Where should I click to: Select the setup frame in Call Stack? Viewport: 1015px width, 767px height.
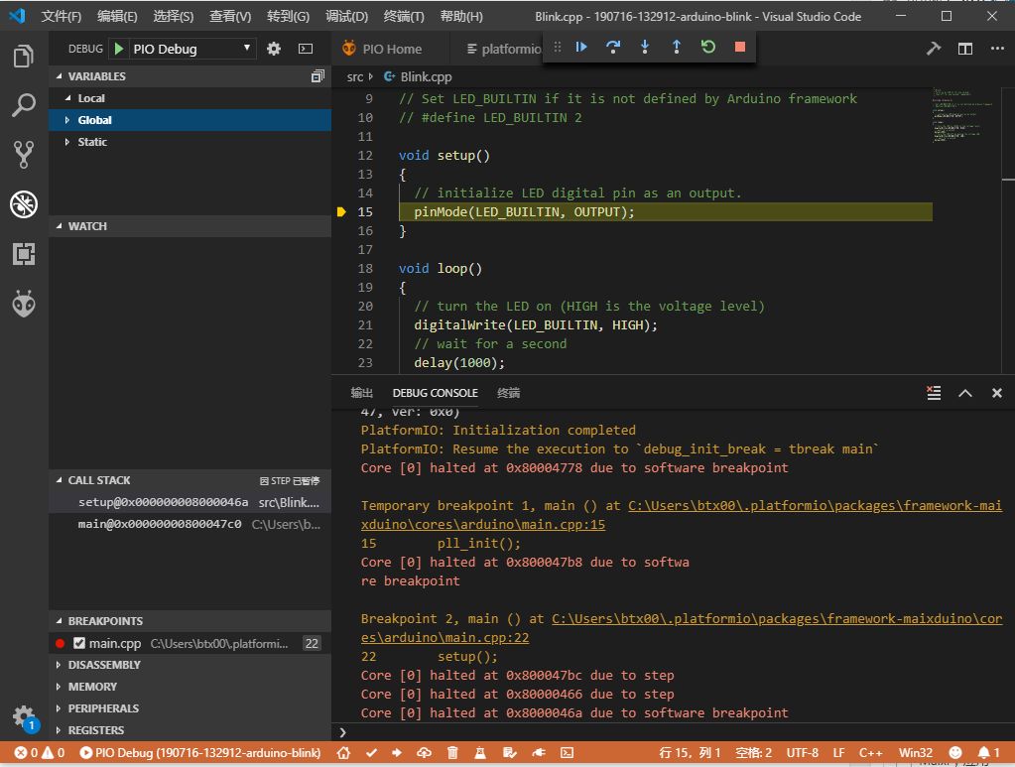click(164, 502)
